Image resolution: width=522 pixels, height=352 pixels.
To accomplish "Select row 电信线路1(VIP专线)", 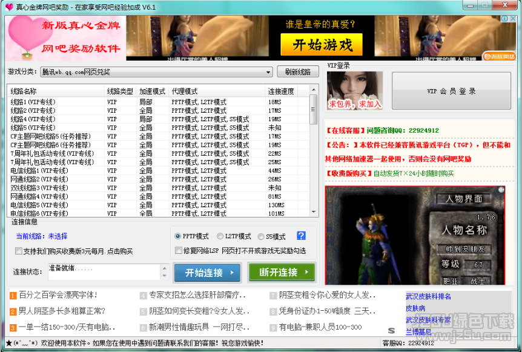I will click(x=159, y=171).
